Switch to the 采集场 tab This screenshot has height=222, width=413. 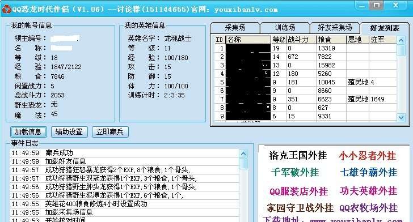point(235,28)
